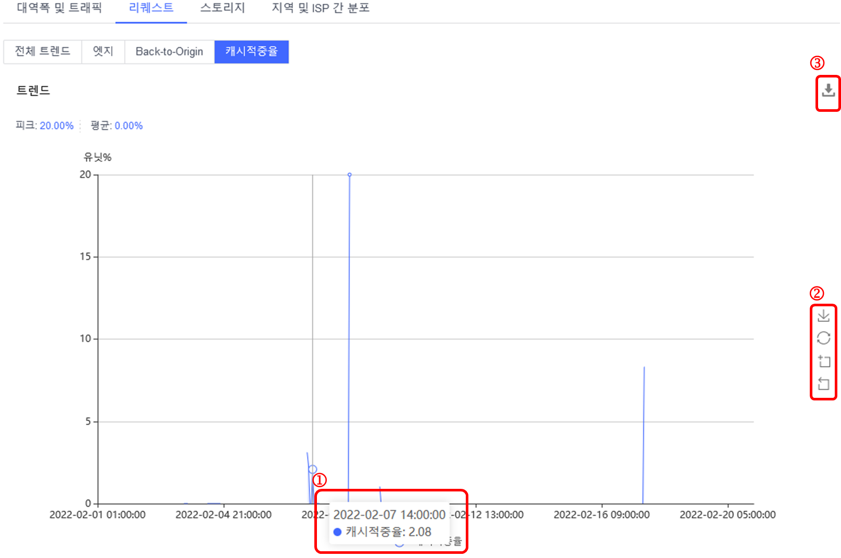Screen dimensions: 841x558
Task: Click the average value 0.00%
Action: pyautogui.click(x=129, y=126)
